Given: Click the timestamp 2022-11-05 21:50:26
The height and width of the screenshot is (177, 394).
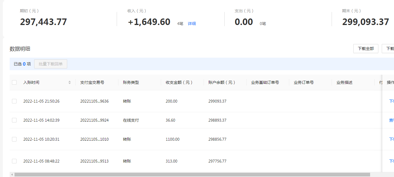Looking at the screenshot, I should [41, 101].
